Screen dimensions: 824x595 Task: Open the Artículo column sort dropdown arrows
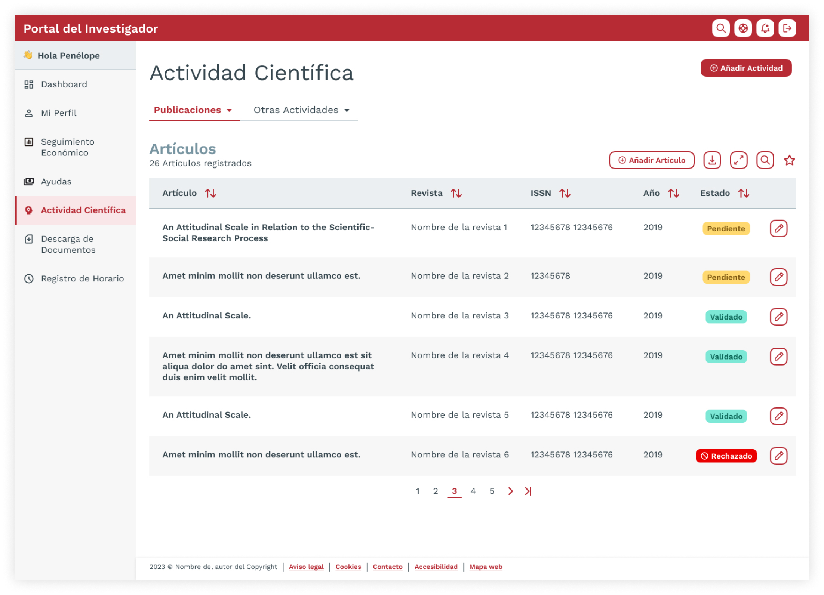click(210, 193)
